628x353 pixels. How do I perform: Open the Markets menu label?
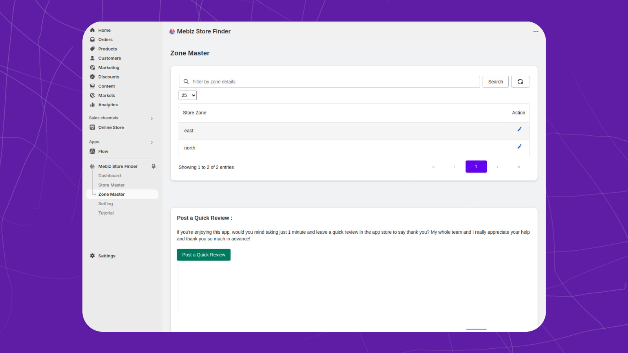107,95
